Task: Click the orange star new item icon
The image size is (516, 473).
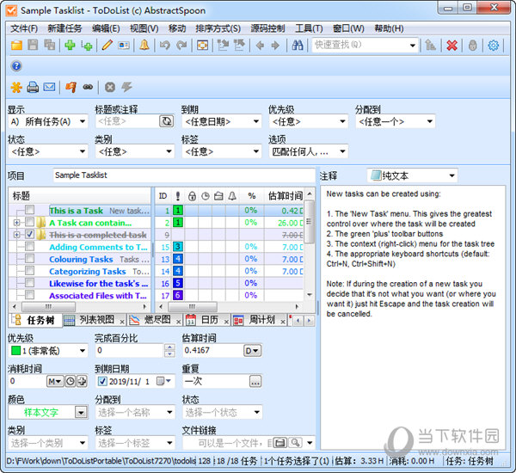Action: 16,87
